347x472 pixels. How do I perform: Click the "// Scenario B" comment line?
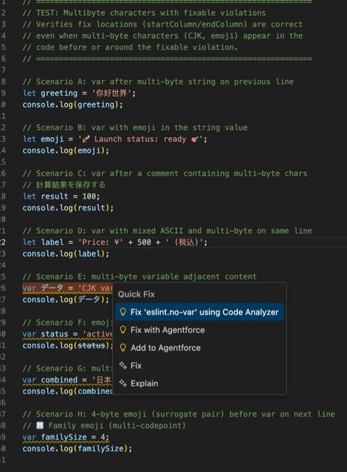135,128
